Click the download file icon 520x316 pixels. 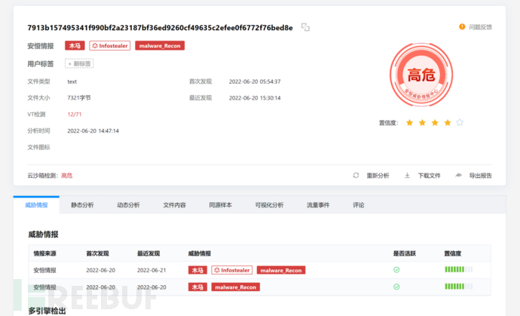click(x=407, y=175)
